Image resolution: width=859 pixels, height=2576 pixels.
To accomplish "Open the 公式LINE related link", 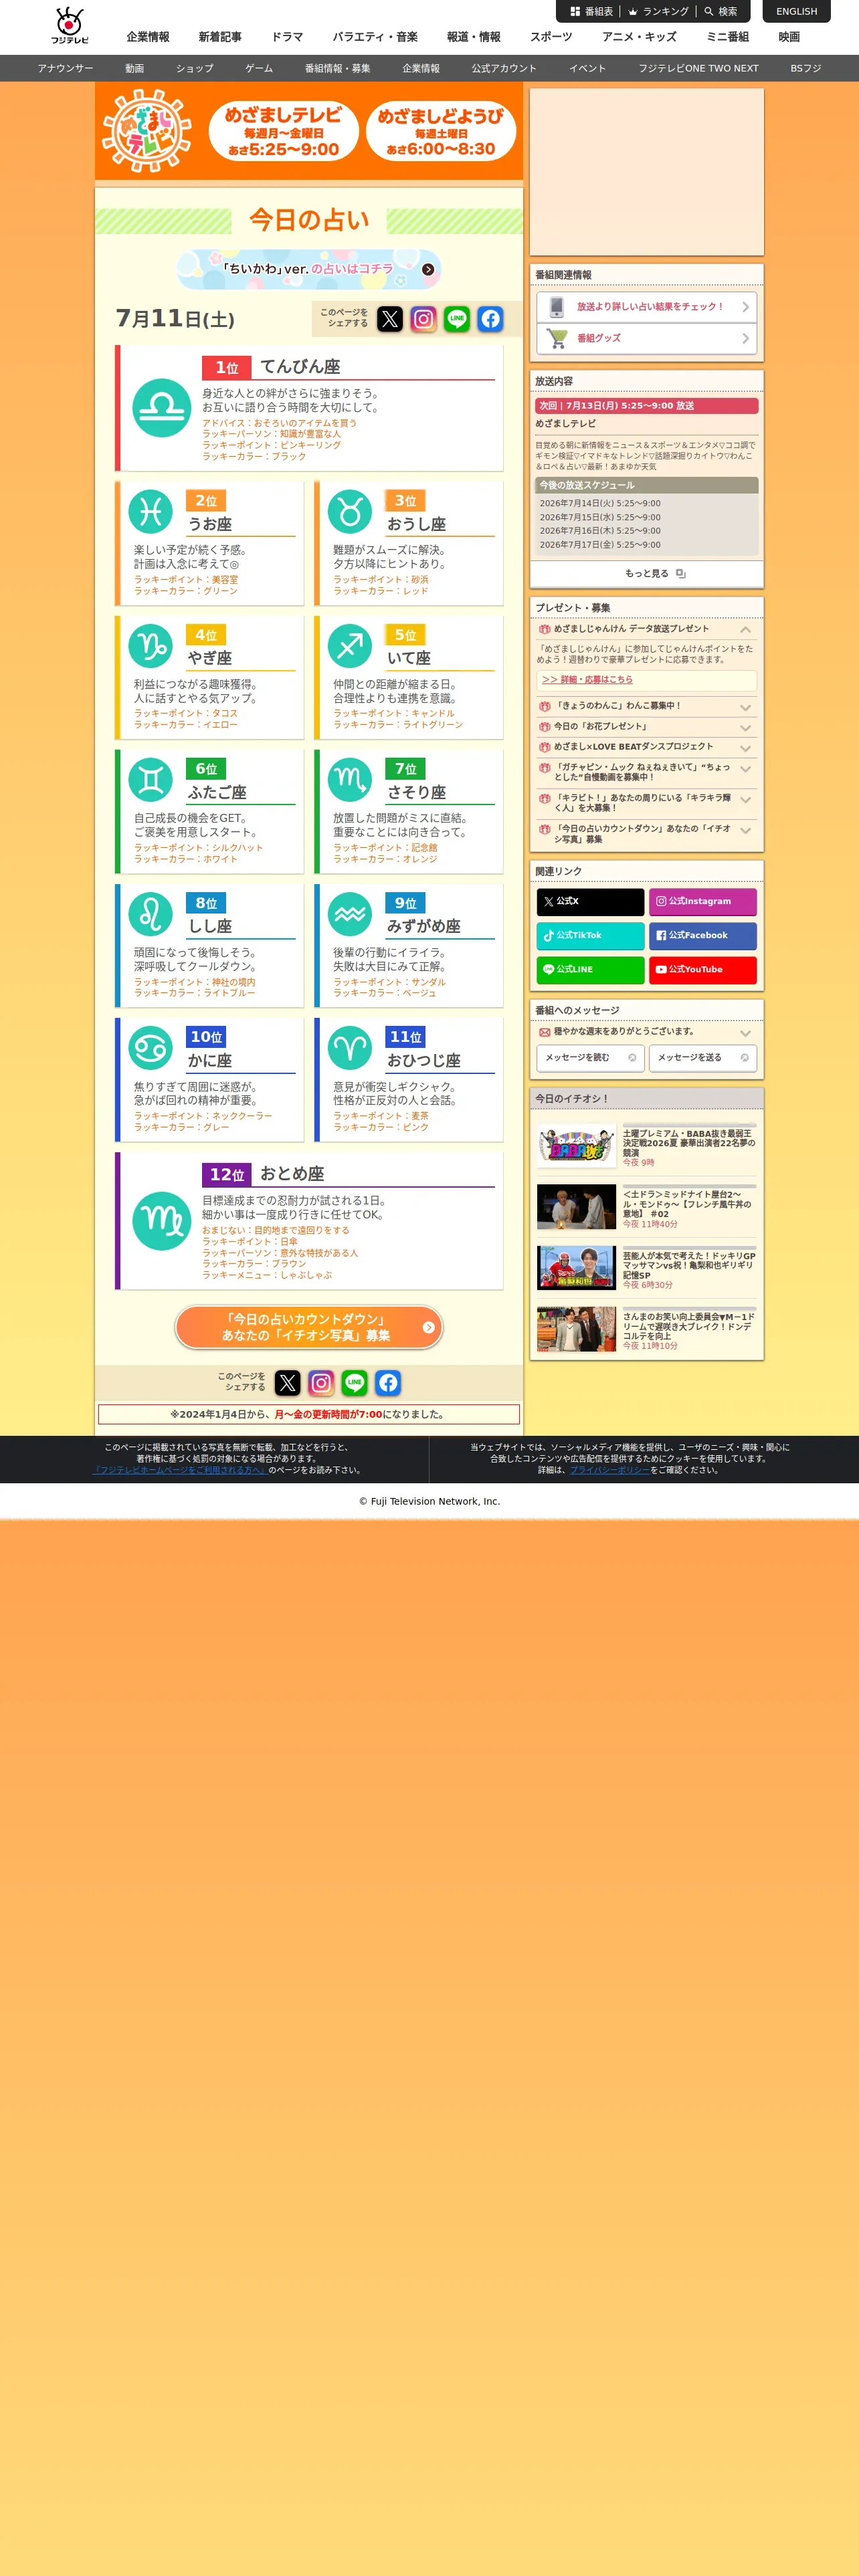I will pyautogui.click(x=591, y=970).
